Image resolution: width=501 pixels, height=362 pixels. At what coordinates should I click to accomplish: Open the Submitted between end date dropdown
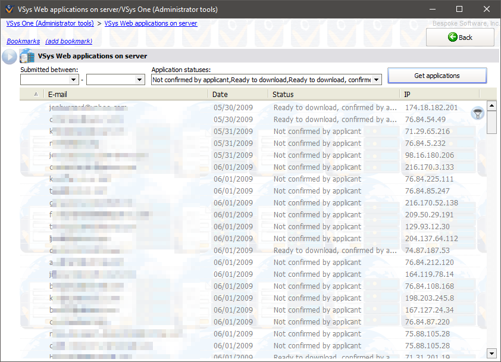click(140, 79)
